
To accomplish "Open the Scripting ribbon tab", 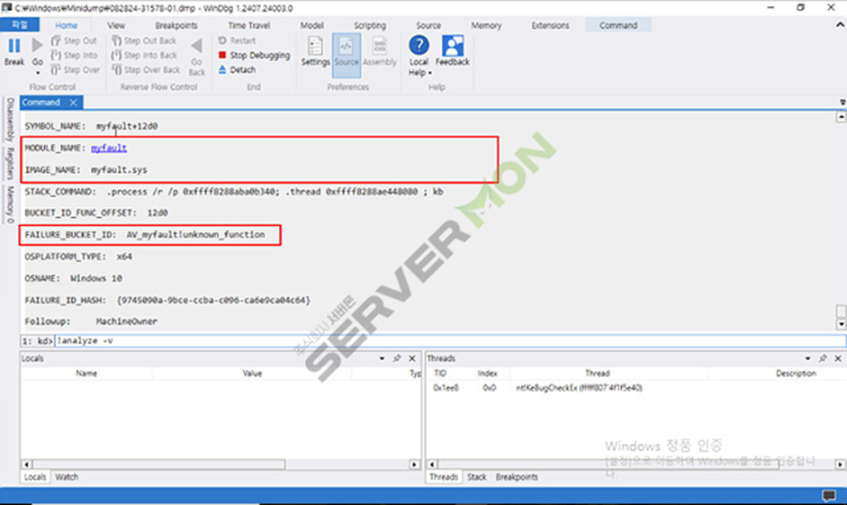I will pyautogui.click(x=369, y=25).
